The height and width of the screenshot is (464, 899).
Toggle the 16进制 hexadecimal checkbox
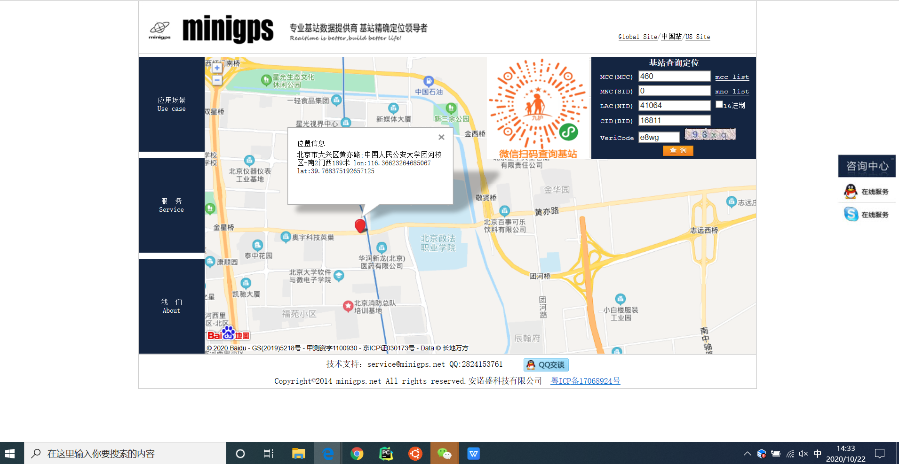click(x=719, y=104)
